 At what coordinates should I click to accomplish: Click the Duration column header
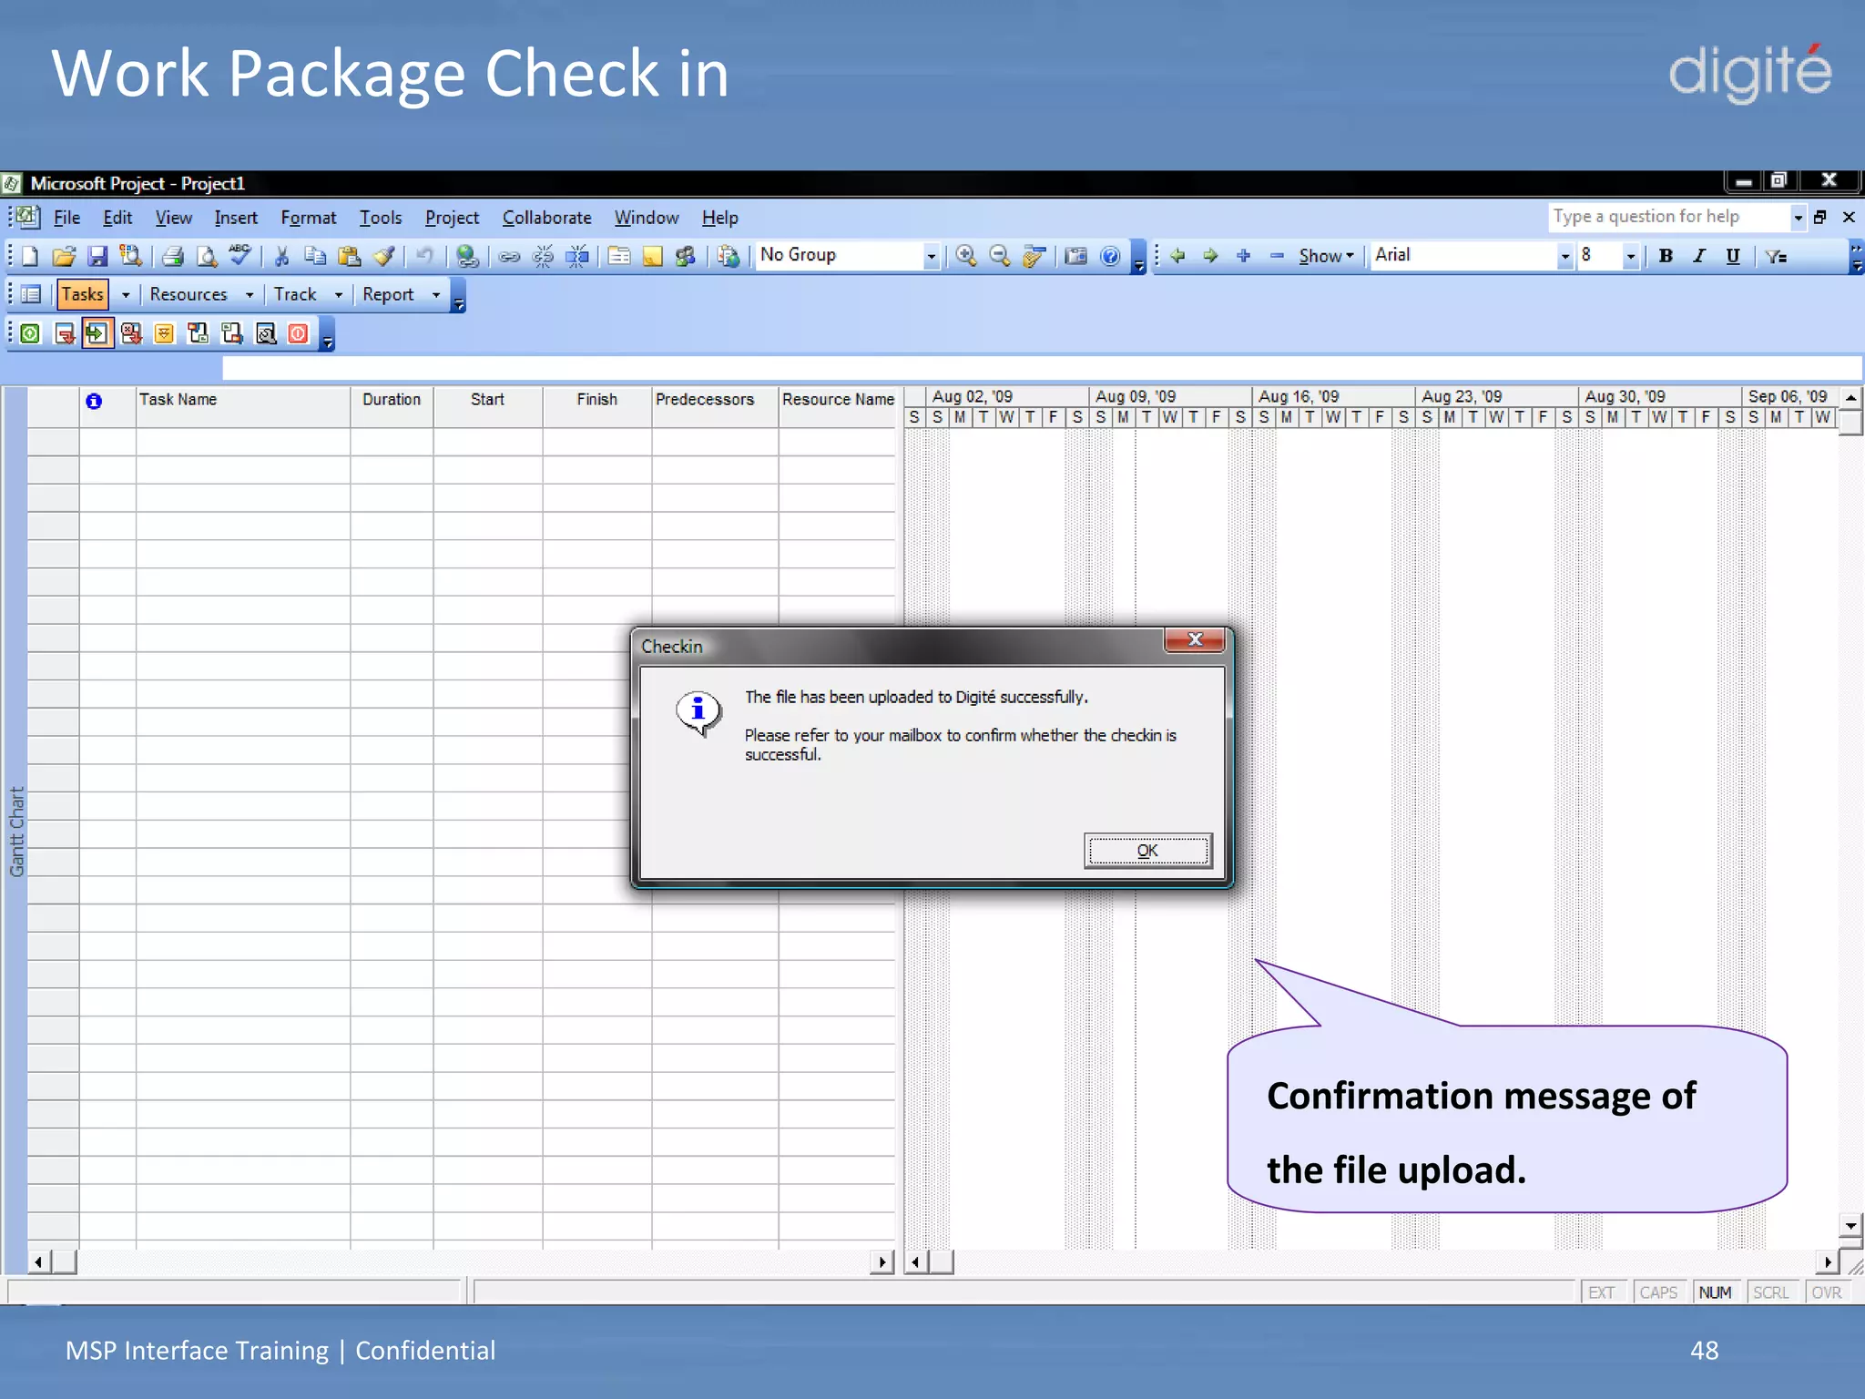392,406
